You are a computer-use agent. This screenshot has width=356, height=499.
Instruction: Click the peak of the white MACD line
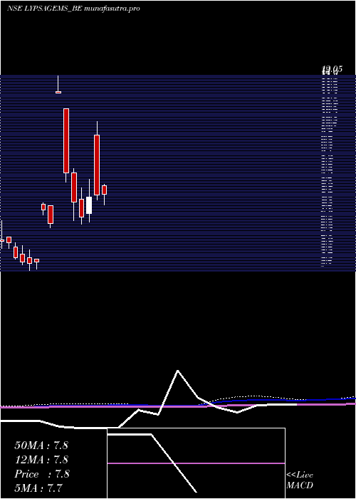coord(177,371)
